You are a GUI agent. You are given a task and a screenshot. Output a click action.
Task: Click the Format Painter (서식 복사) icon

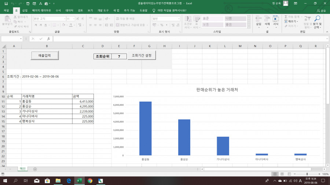[x=15, y=26]
